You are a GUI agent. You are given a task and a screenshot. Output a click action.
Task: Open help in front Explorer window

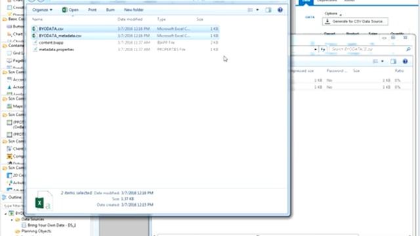[x=280, y=10]
